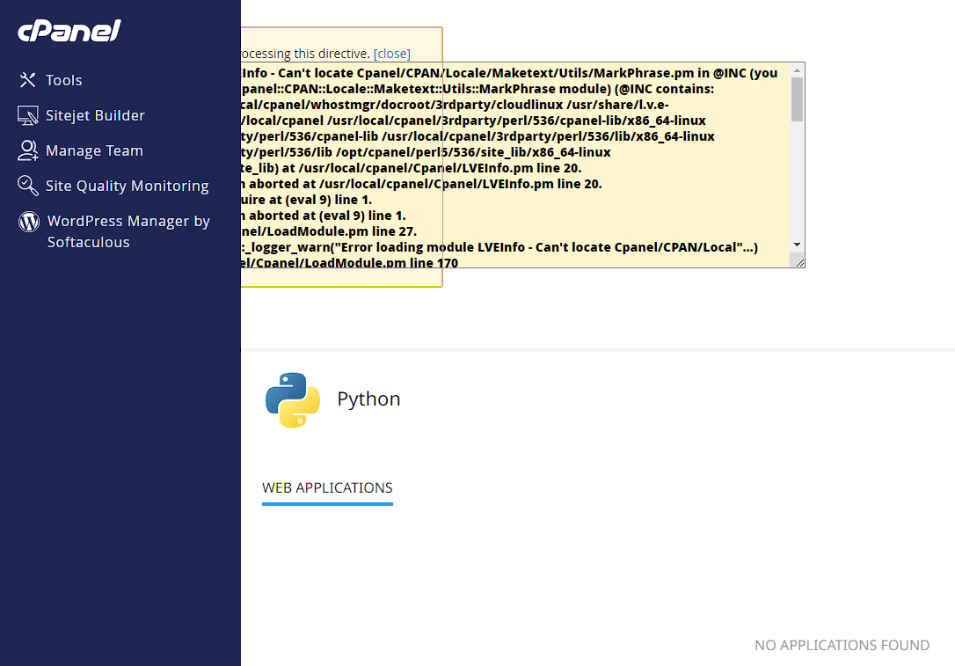Click the scroll up arrow in error box
The image size is (955, 666).
coord(797,70)
